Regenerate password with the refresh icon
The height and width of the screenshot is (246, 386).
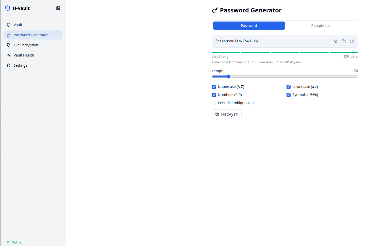(352, 41)
